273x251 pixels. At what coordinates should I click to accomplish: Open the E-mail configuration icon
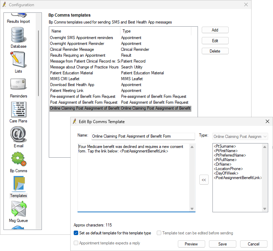[18, 134]
